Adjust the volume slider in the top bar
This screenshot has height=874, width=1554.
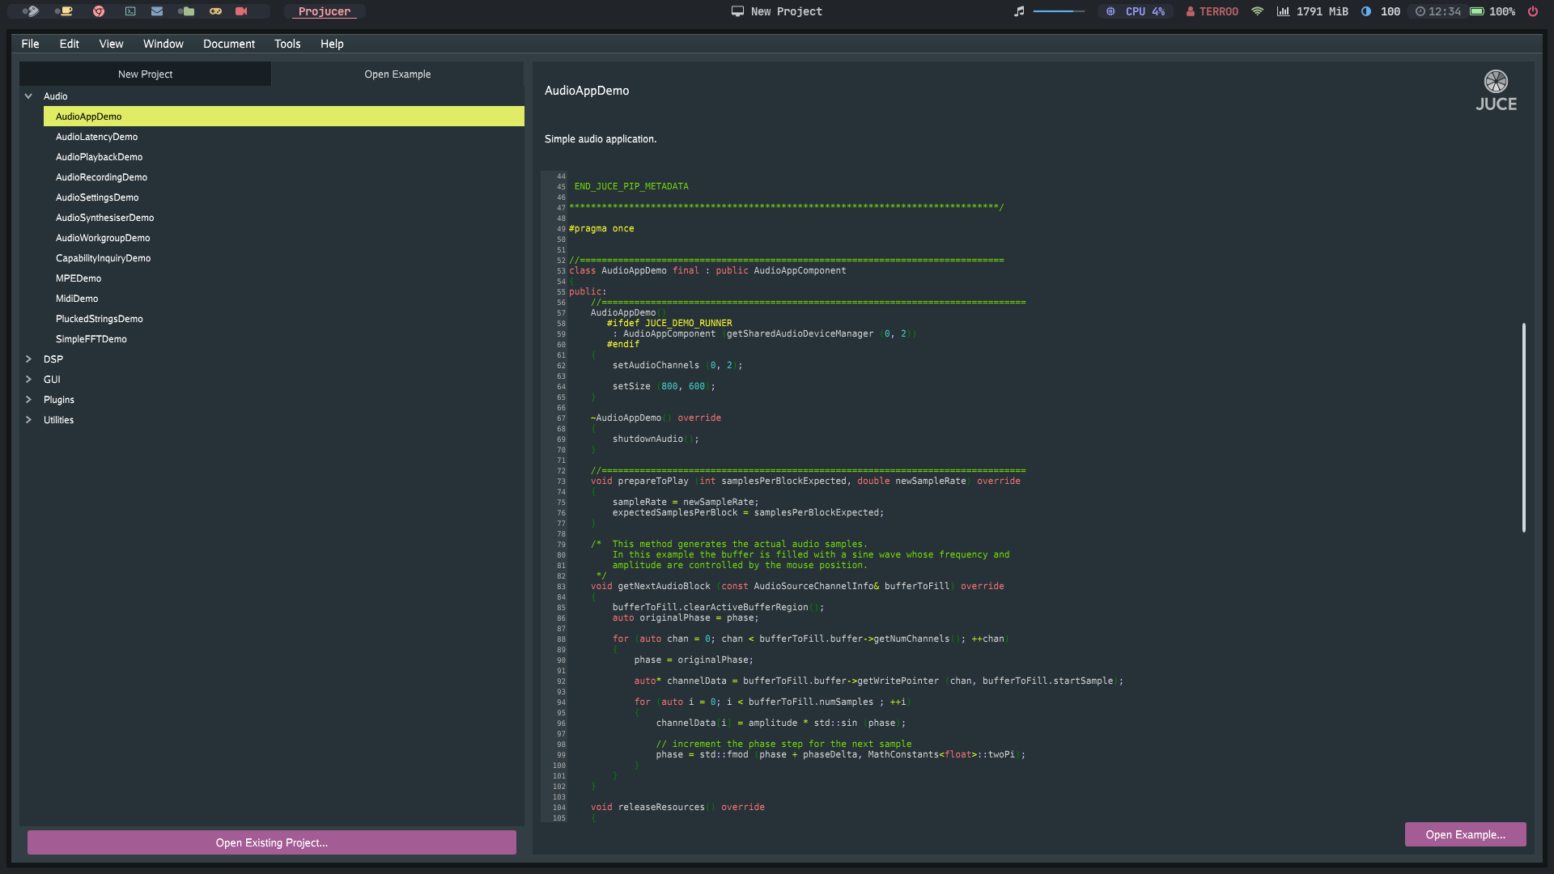(x=1058, y=11)
